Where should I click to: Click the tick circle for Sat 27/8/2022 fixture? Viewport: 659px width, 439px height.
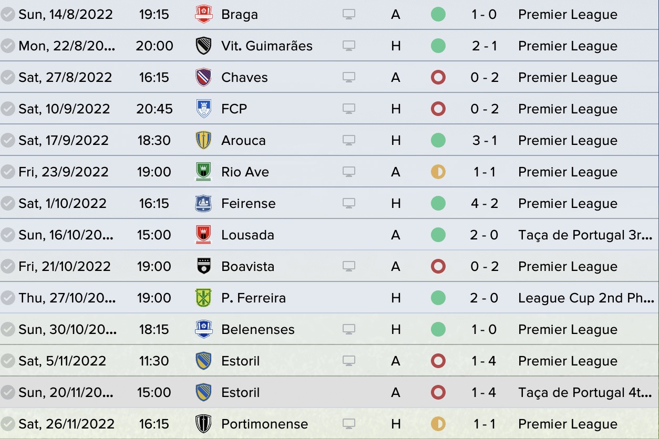7,77
